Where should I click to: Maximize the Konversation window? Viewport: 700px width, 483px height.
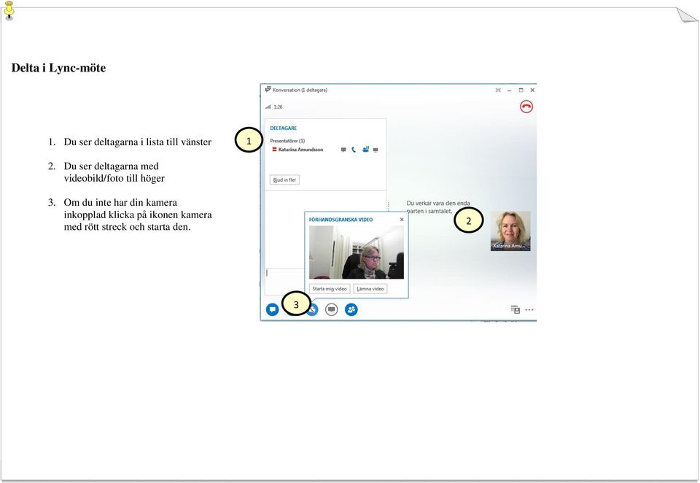tap(521, 90)
